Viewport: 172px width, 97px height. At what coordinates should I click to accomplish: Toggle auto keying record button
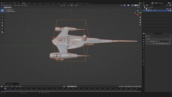[x=64, y=86]
